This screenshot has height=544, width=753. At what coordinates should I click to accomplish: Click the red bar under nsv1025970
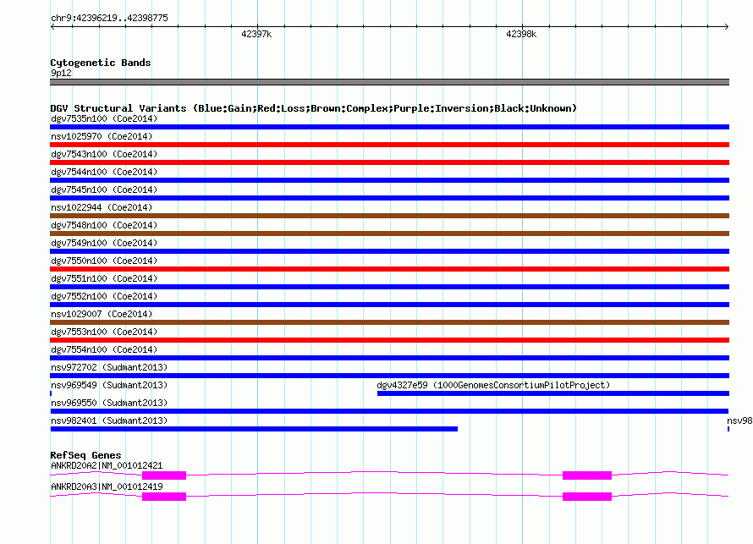coord(389,145)
